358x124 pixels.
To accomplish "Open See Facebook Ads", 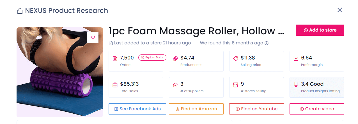I will click(x=137, y=109).
